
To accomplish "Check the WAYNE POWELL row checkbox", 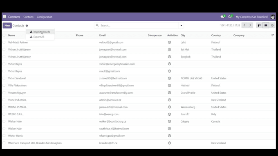I will coord(4,107).
